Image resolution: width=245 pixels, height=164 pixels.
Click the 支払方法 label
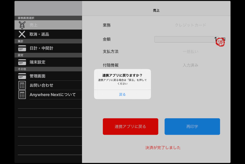[x=111, y=51]
